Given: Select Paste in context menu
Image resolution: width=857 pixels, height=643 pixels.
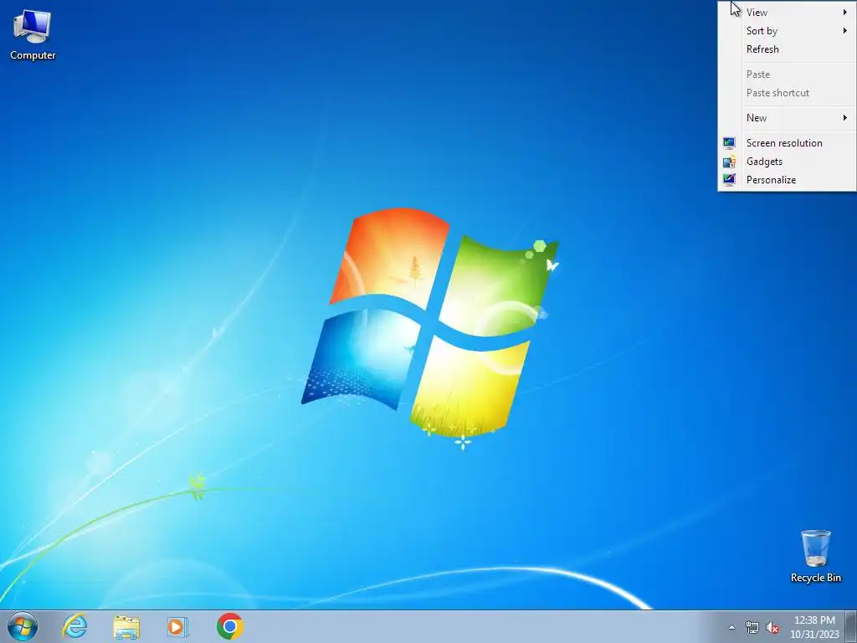Looking at the screenshot, I should (787, 75).
